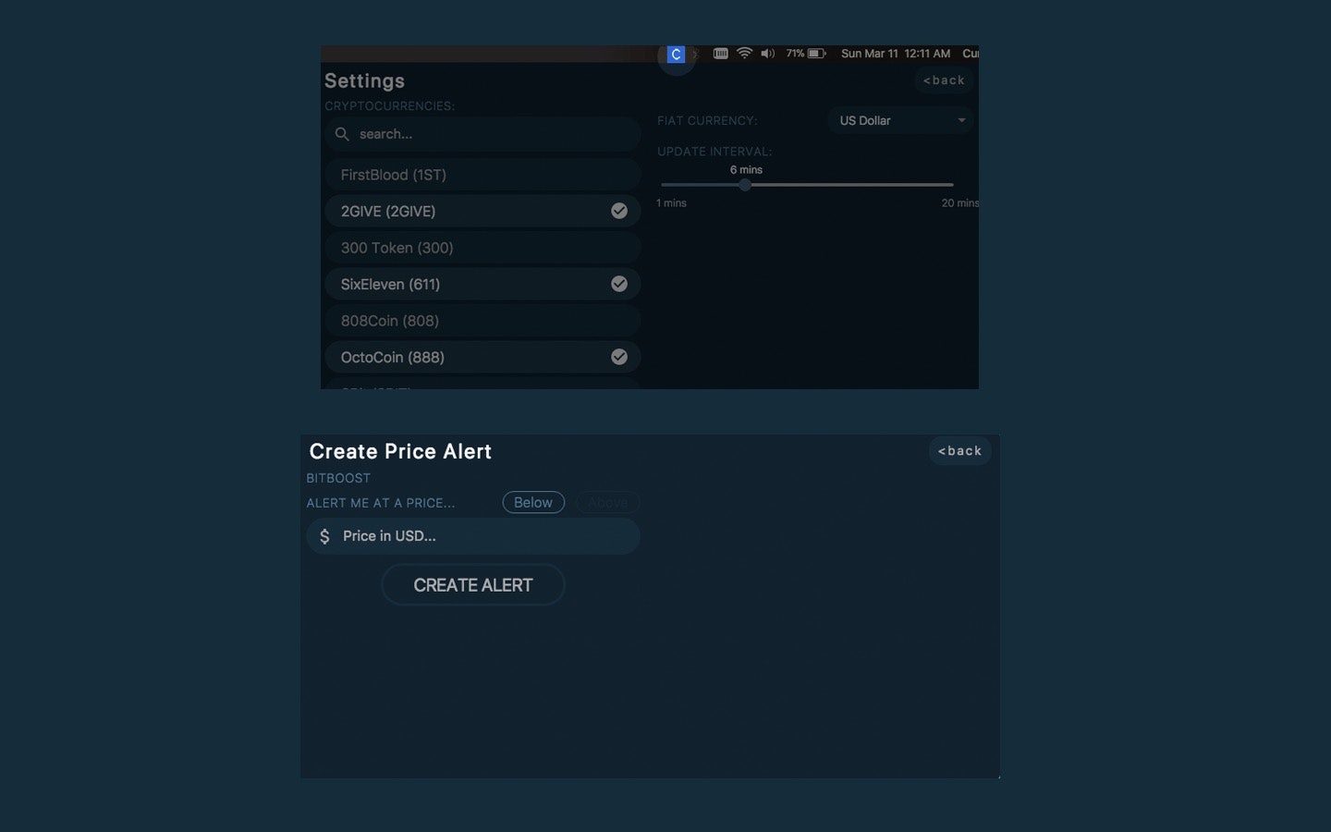The width and height of the screenshot is (1331, 832).
Task: Deselect the 2GIVE (2GIVE) cryptocurrency checkmark
Action: [x=619, y=211]
